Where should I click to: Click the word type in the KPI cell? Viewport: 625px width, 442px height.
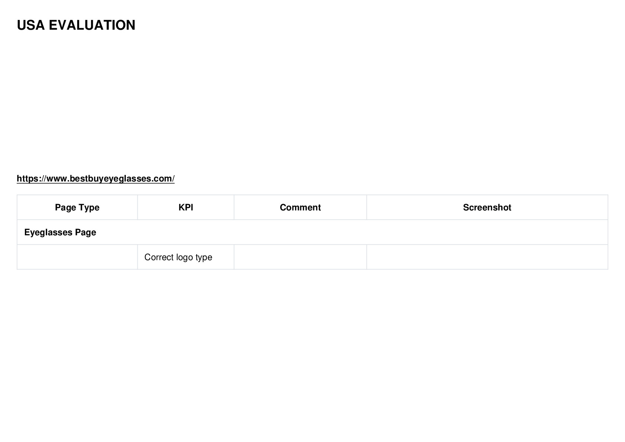[x=204, y=258]
